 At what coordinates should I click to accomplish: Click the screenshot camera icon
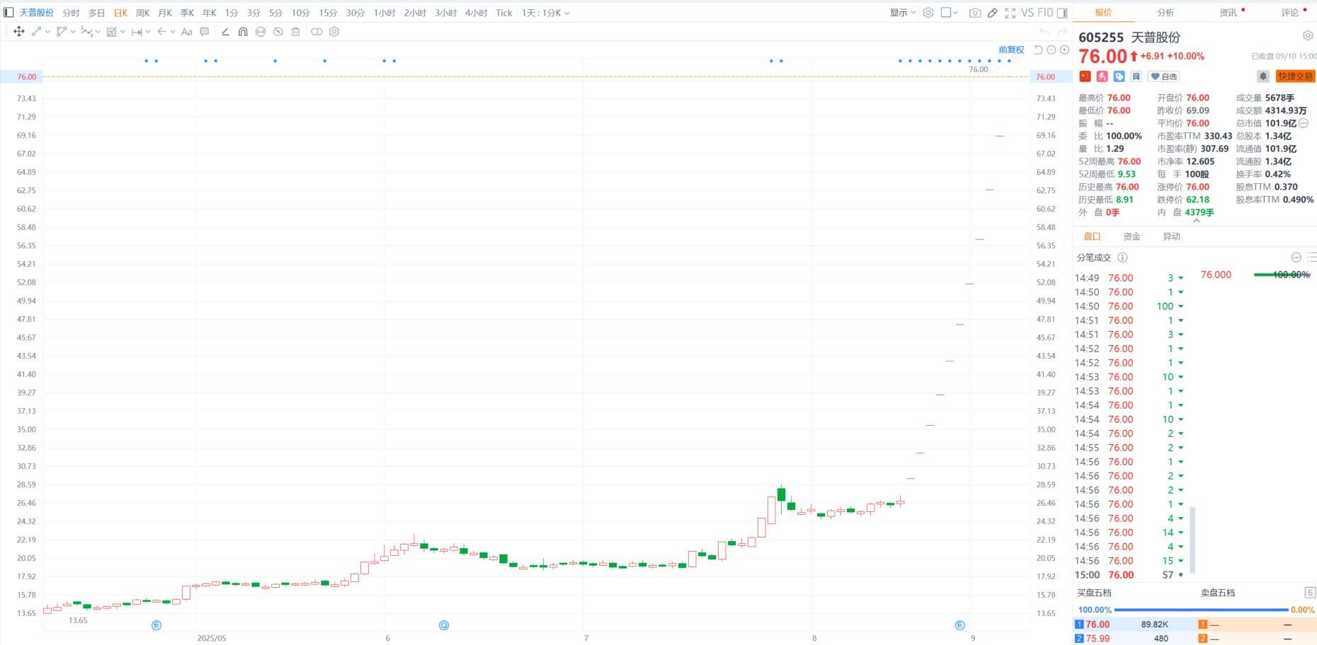(975, 13)
